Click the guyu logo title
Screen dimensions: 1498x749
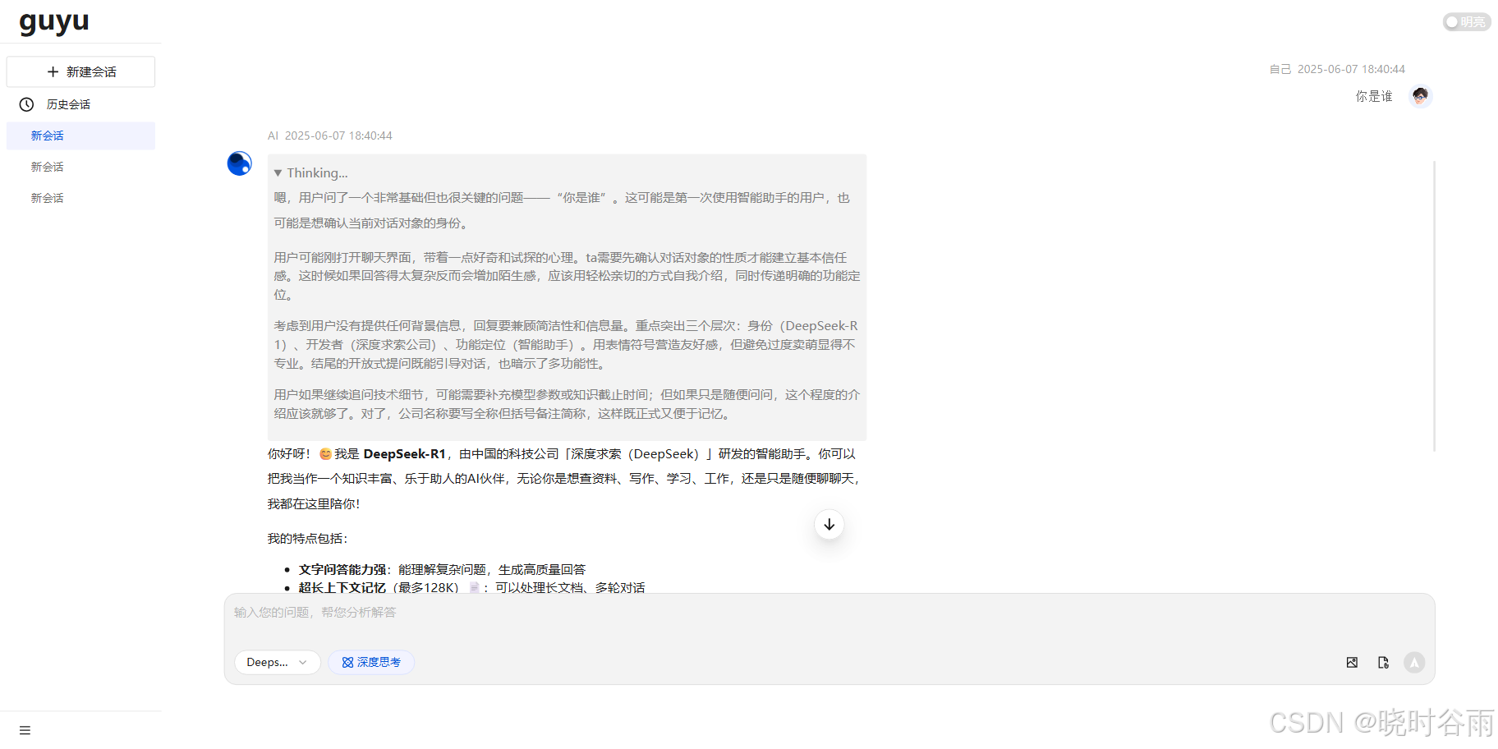tap(54, 22)
